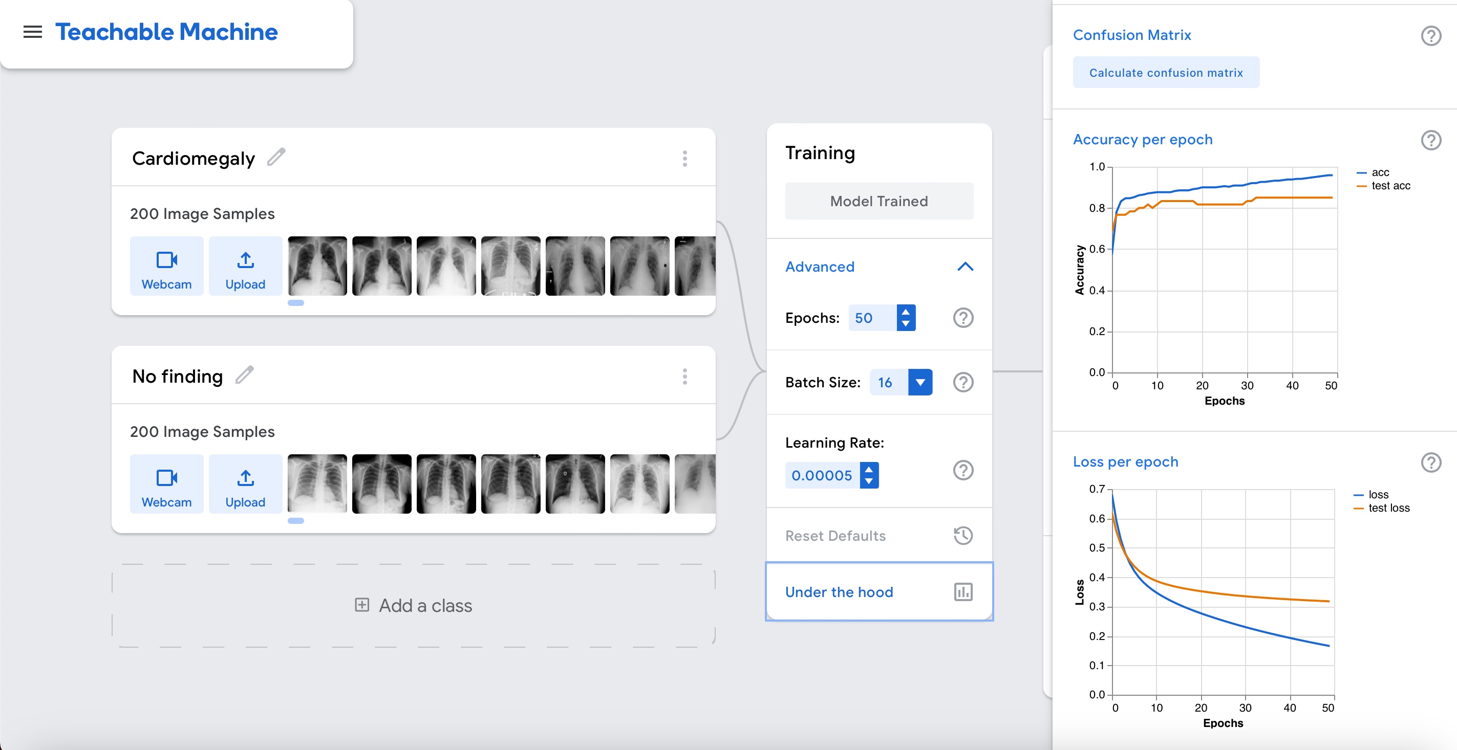This screenshot has width=1457, height=750.
Task: Open the Batch Size dropdown
Action: (x=919, y=382)
